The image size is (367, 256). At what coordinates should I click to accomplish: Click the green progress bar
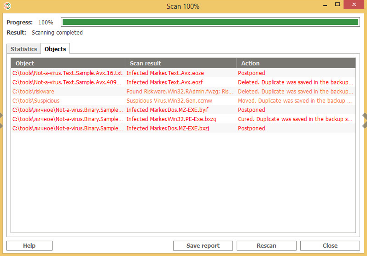(x=210, y=22)
